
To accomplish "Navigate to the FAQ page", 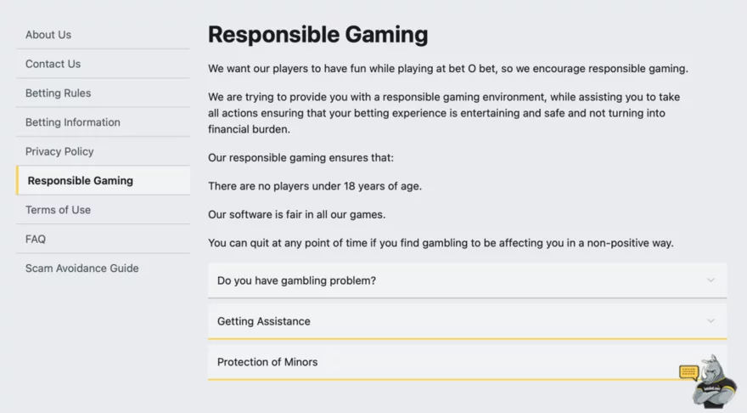I will pos(36,239).
